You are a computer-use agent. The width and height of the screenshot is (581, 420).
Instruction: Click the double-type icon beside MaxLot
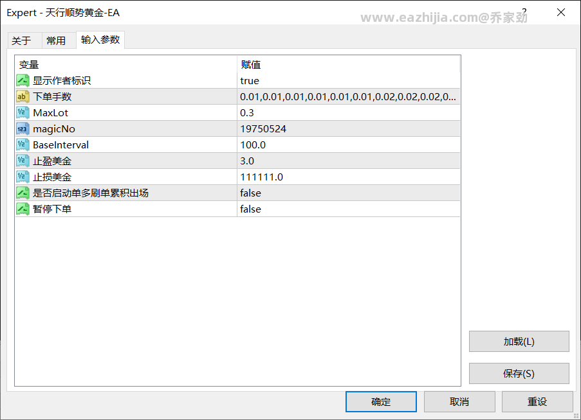23,113
